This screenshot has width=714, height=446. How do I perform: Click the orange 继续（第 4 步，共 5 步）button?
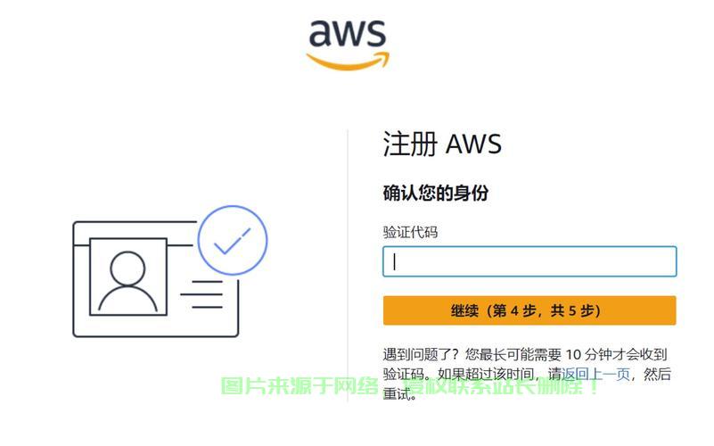coord(529,310)
